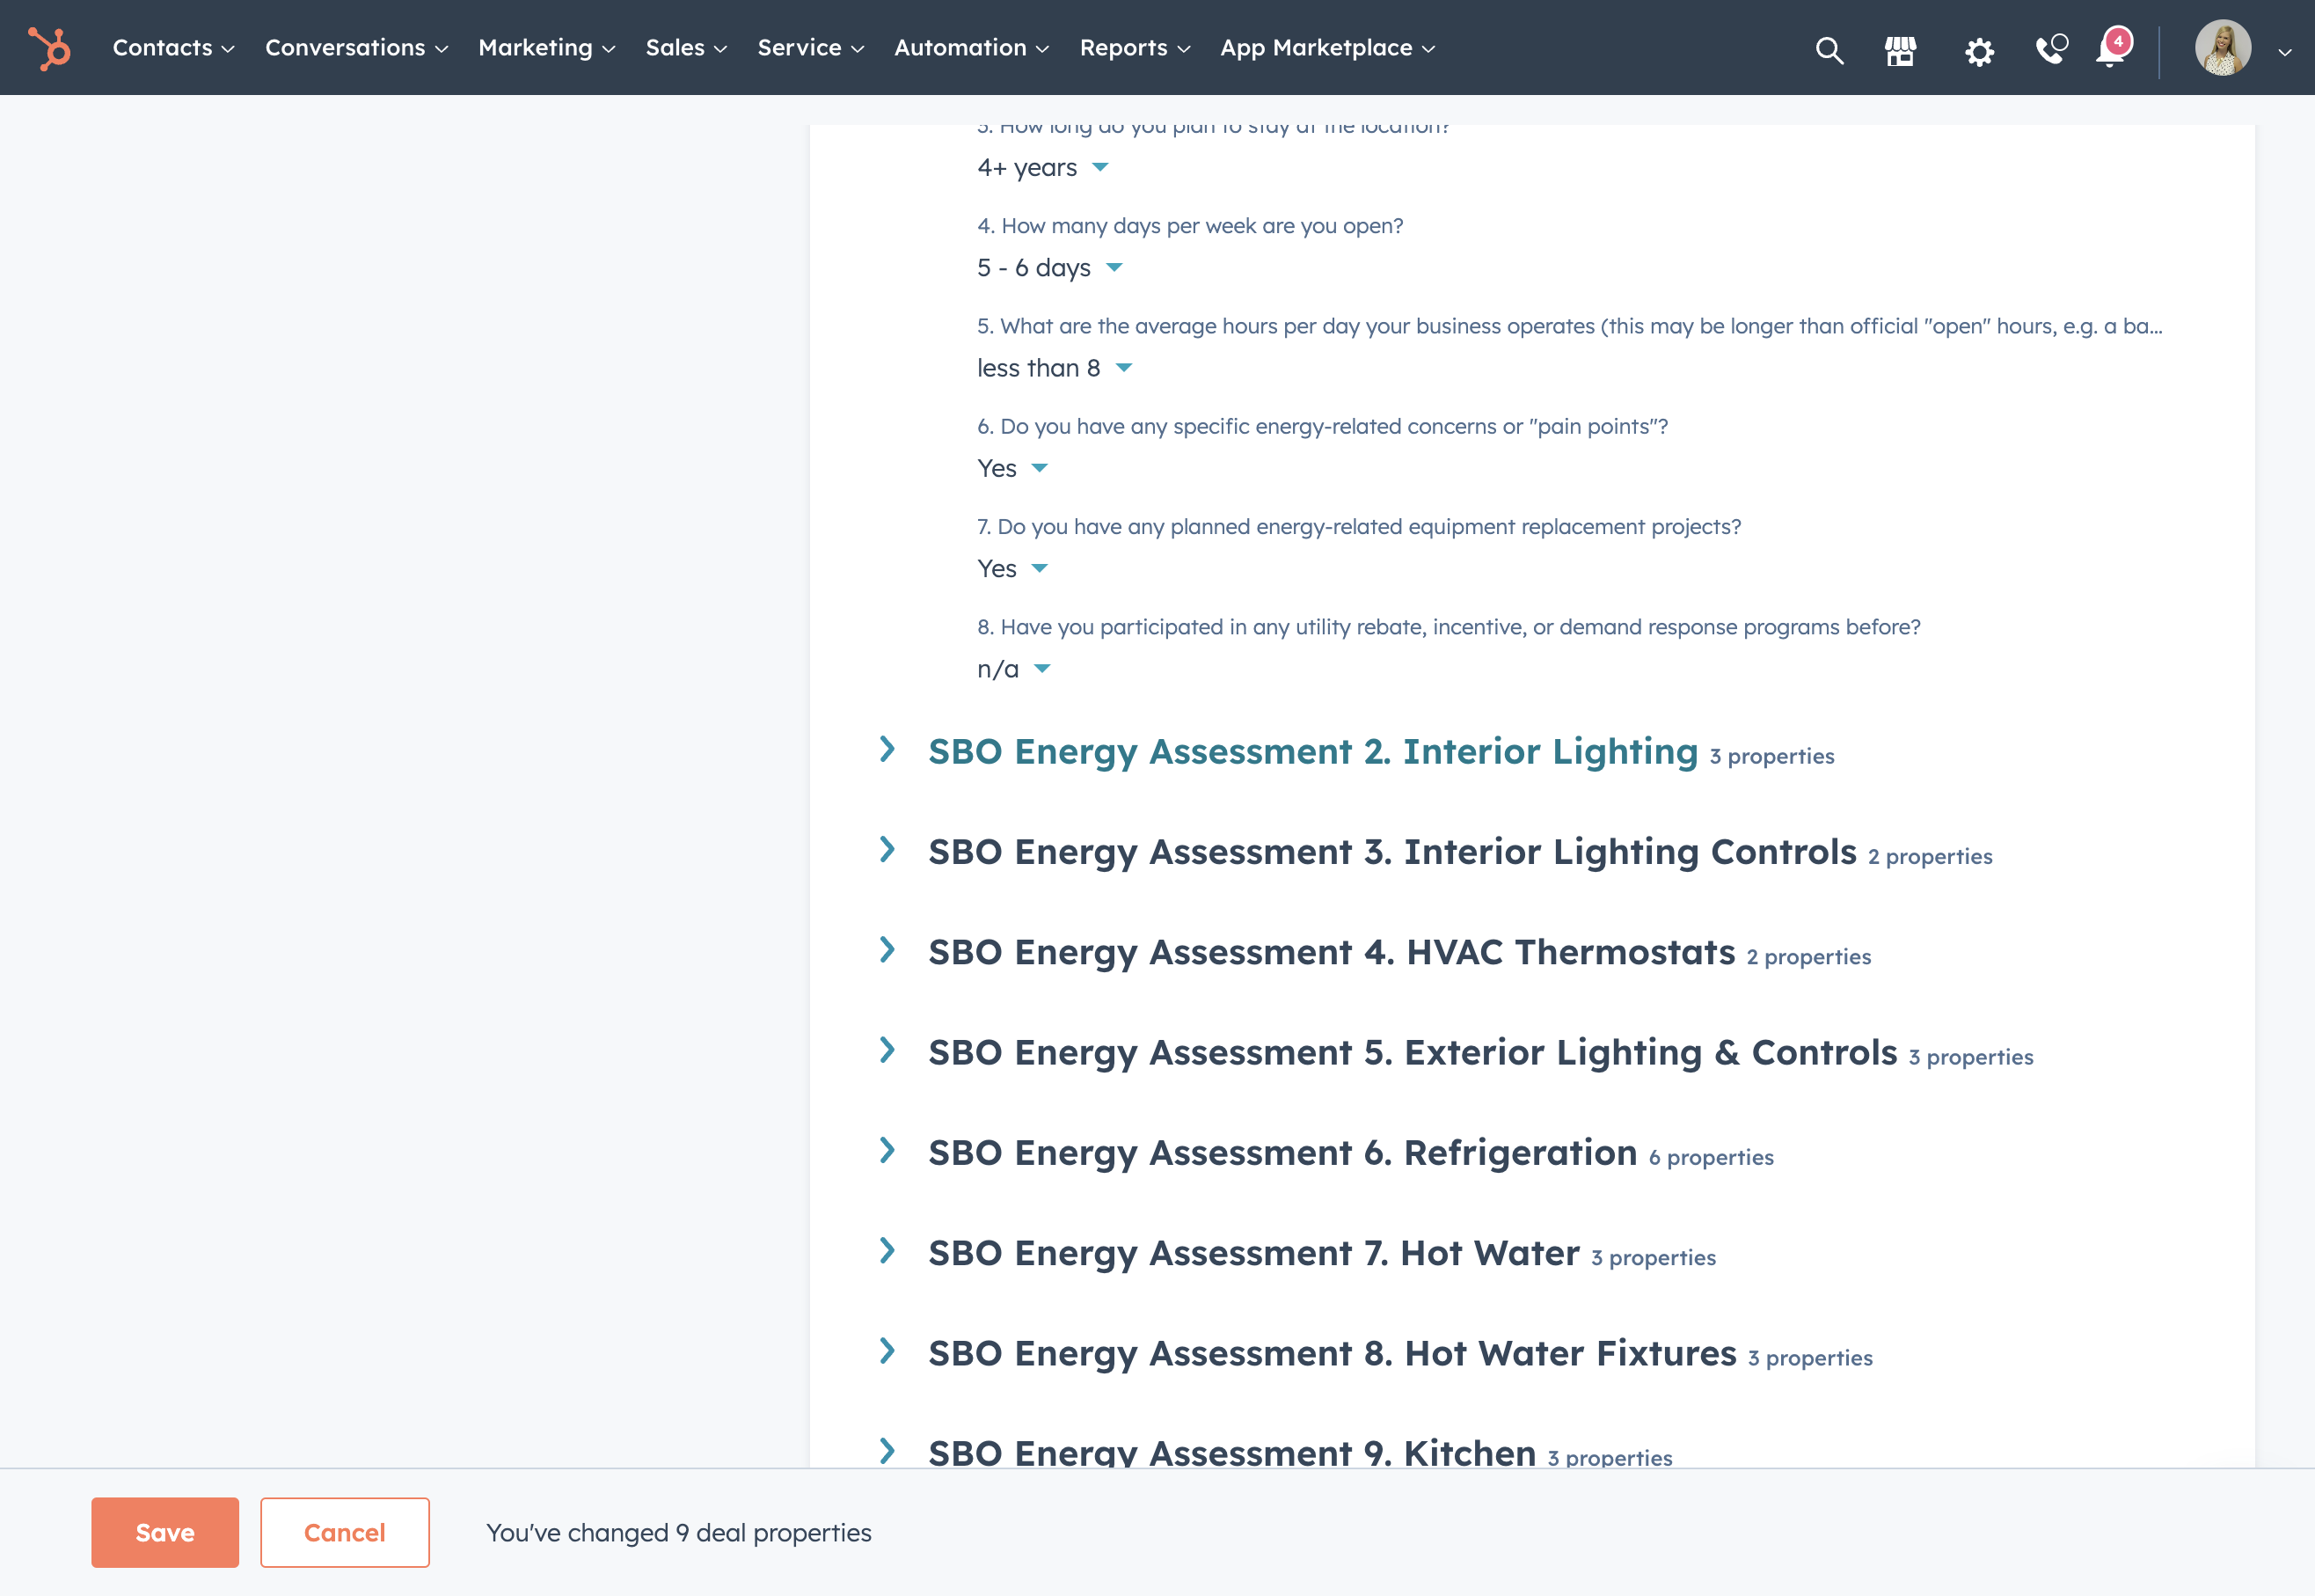This screenshot has height=1596, width=2315.
Task: Open the account menu chevron beside avatar
Action: (x=2284, y=52)
